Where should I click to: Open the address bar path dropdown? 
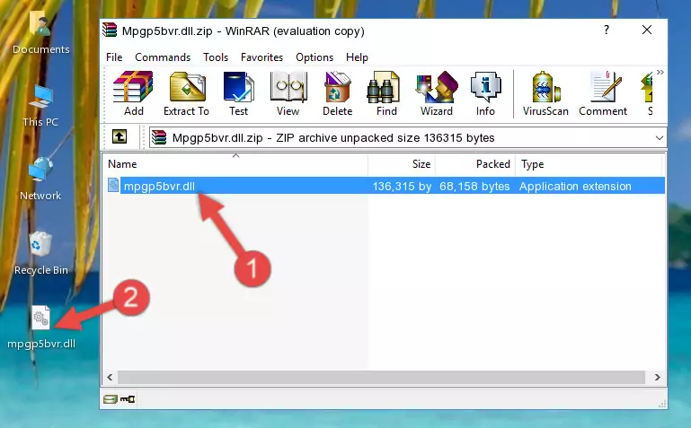click(659, 137)
